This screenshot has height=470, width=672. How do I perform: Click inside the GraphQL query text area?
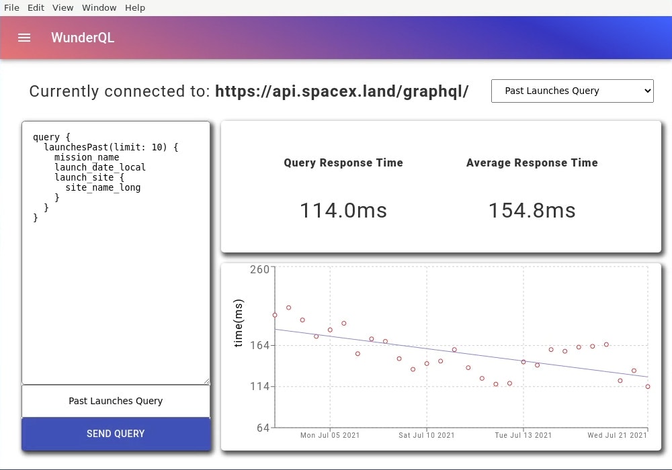[x=116, y=252]
